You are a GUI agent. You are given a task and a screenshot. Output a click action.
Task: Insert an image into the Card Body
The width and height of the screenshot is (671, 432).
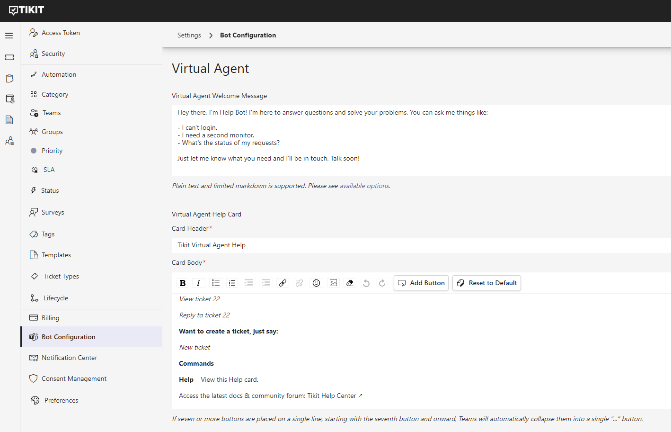(333, 283)
